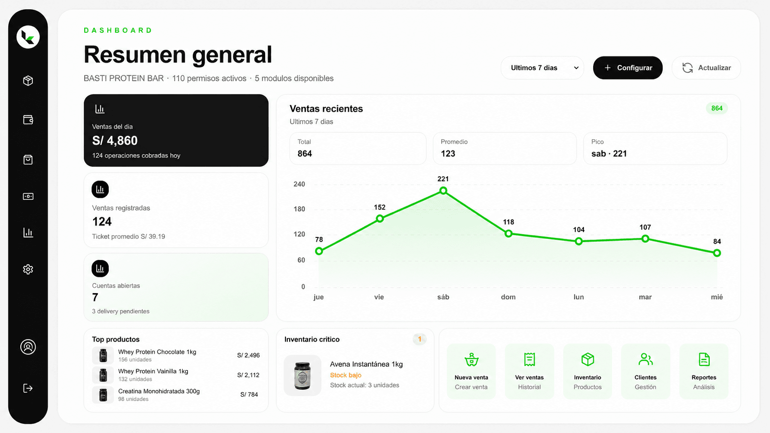Image resolution: width=770 pixels, height=433 pixels.
Task: Click the 864 badge in Ventas recientes
Action: coord(717,108)
